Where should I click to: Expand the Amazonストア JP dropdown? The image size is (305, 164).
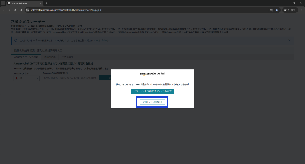coord(26,78)
